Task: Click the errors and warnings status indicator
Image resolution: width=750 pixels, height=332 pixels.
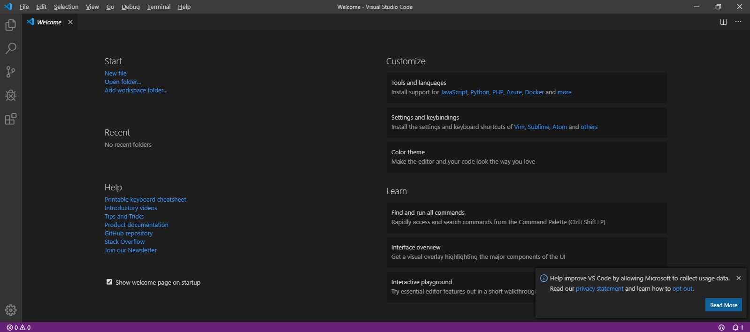Action: click(x=19, y=327)
